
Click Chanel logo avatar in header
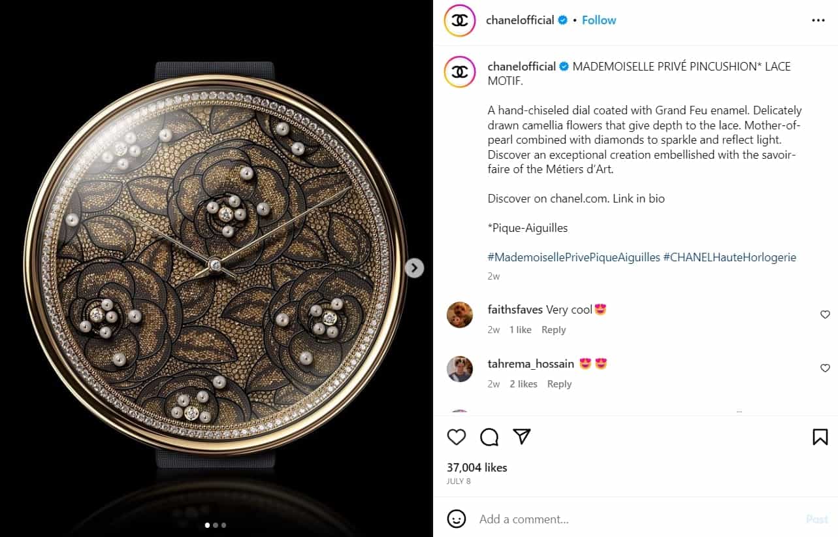(460, 20)
